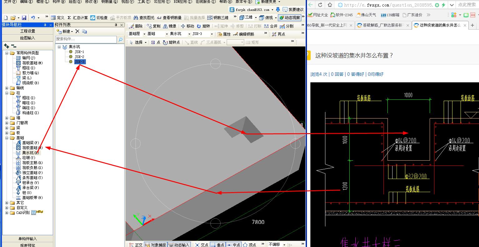Open the 基础层 floor dropdown
Viewport: 479px width, 247px height.
point(145,34)
